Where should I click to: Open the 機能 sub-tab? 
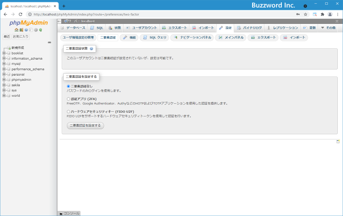(x=129, y=38)
